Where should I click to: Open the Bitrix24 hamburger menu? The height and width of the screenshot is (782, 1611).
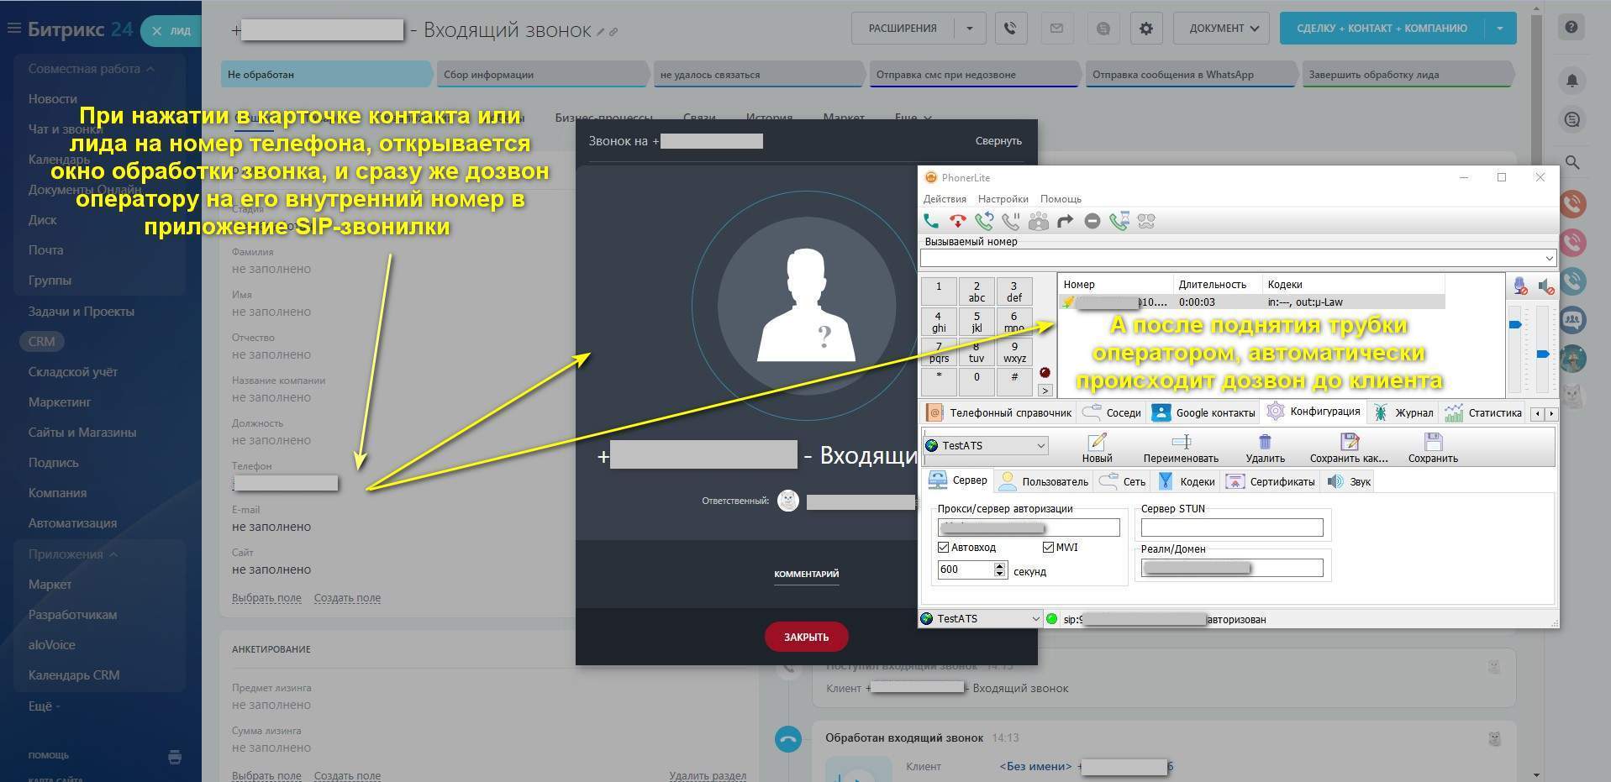13,29
